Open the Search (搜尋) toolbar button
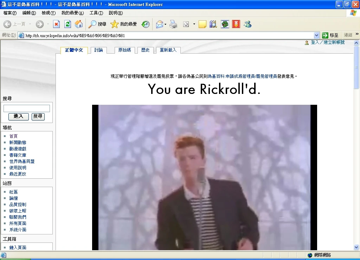This screenshot has height=260, width=360. point(97,24)
